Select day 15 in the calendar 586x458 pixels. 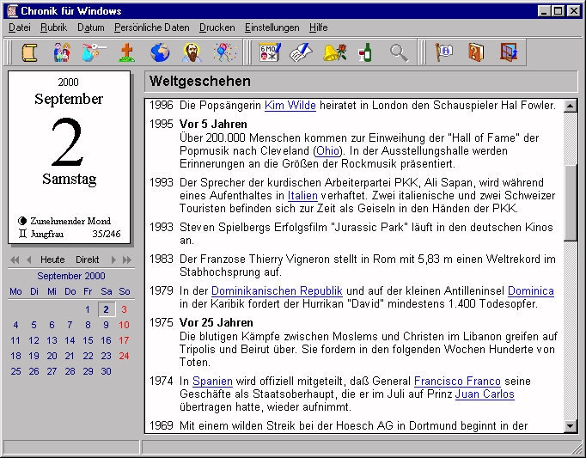(88, 340)
